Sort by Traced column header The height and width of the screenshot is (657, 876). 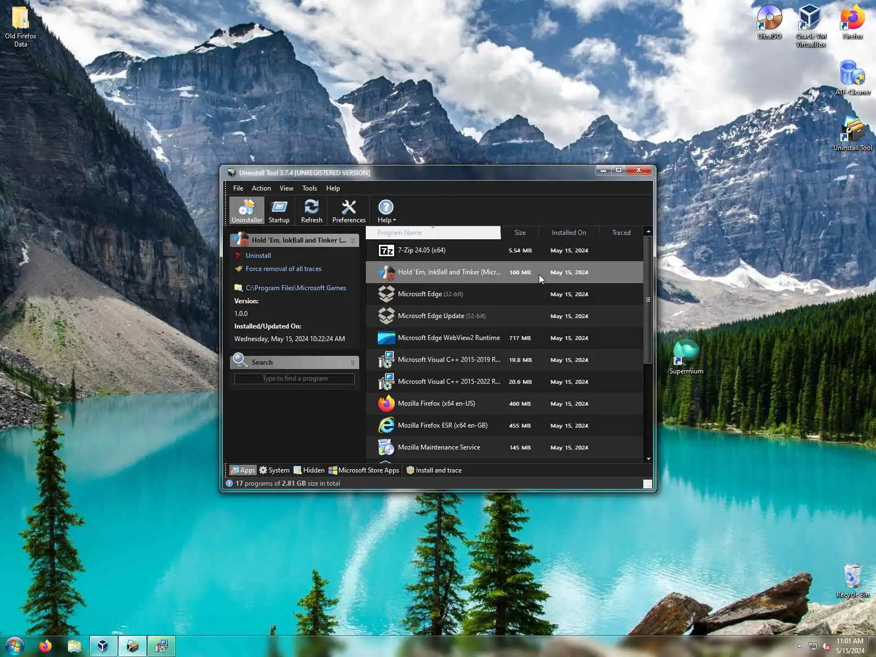[621, 233]
